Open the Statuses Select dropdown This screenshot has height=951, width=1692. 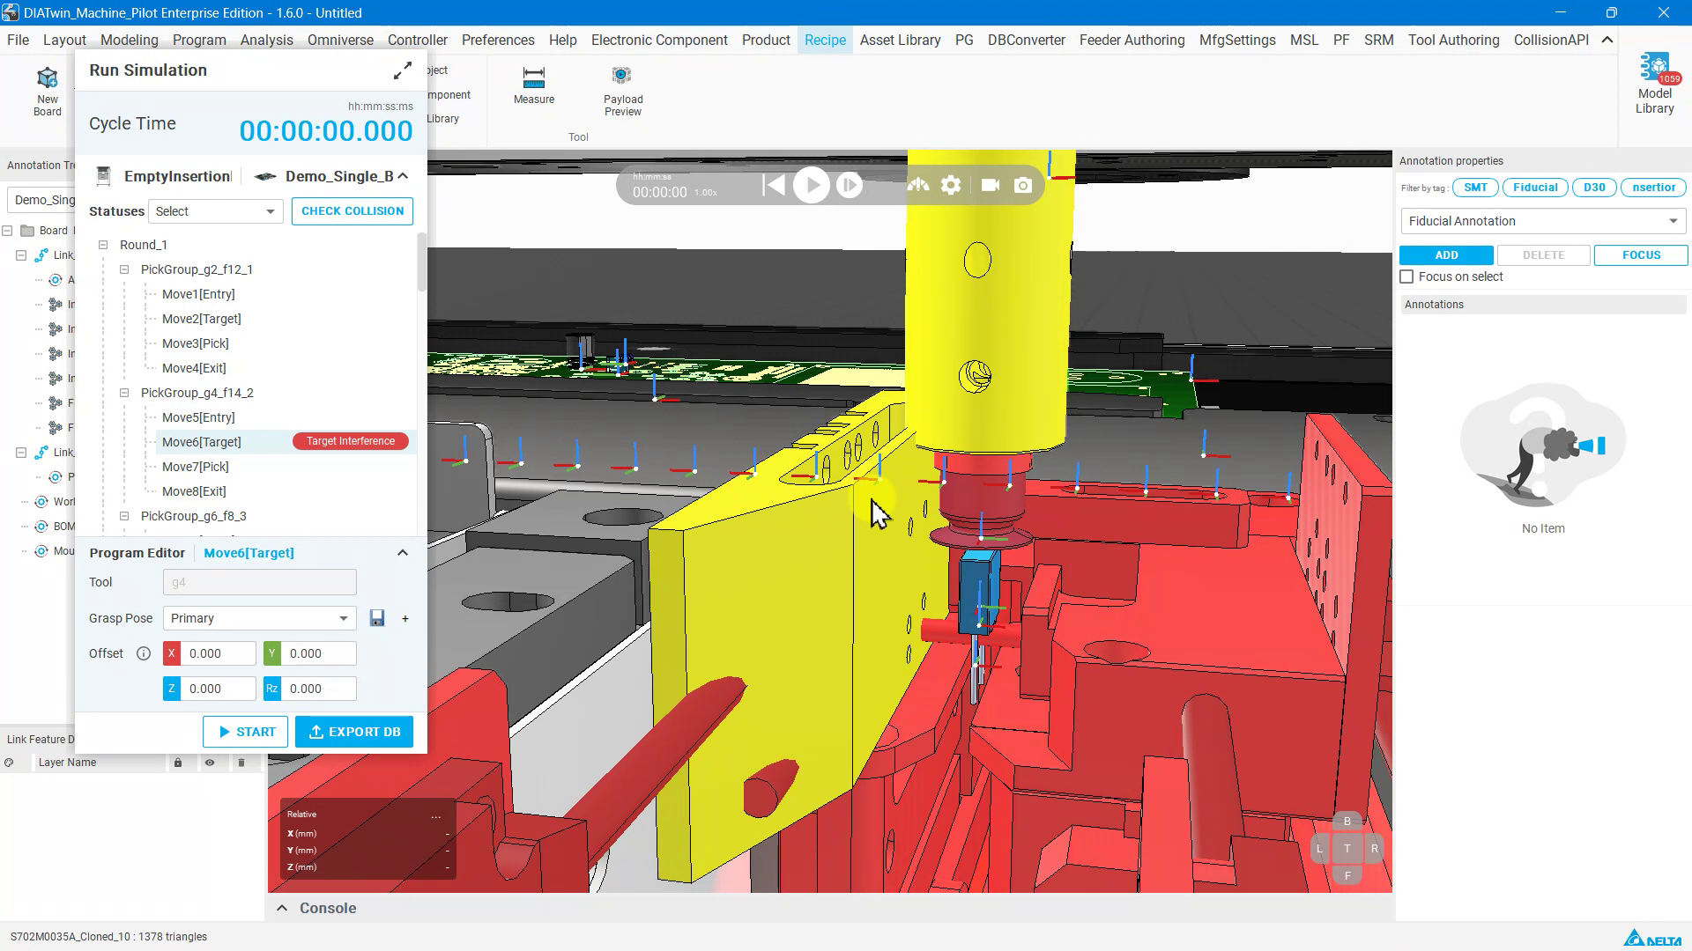(x=216, y=211)
